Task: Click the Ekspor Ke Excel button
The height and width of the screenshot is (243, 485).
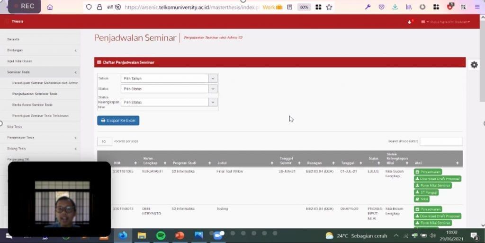Action: click(118, 121)
